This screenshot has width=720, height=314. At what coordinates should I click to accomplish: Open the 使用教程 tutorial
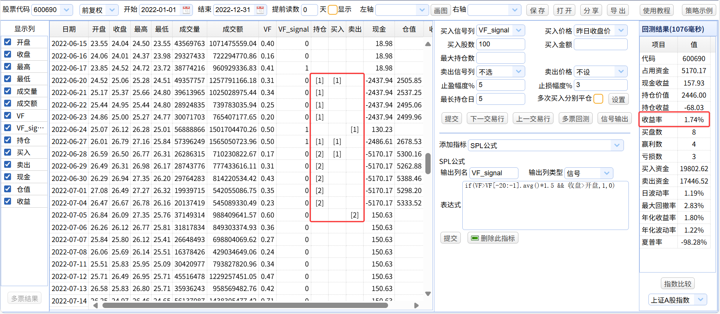pyautogui.click(x=656, y=11)
